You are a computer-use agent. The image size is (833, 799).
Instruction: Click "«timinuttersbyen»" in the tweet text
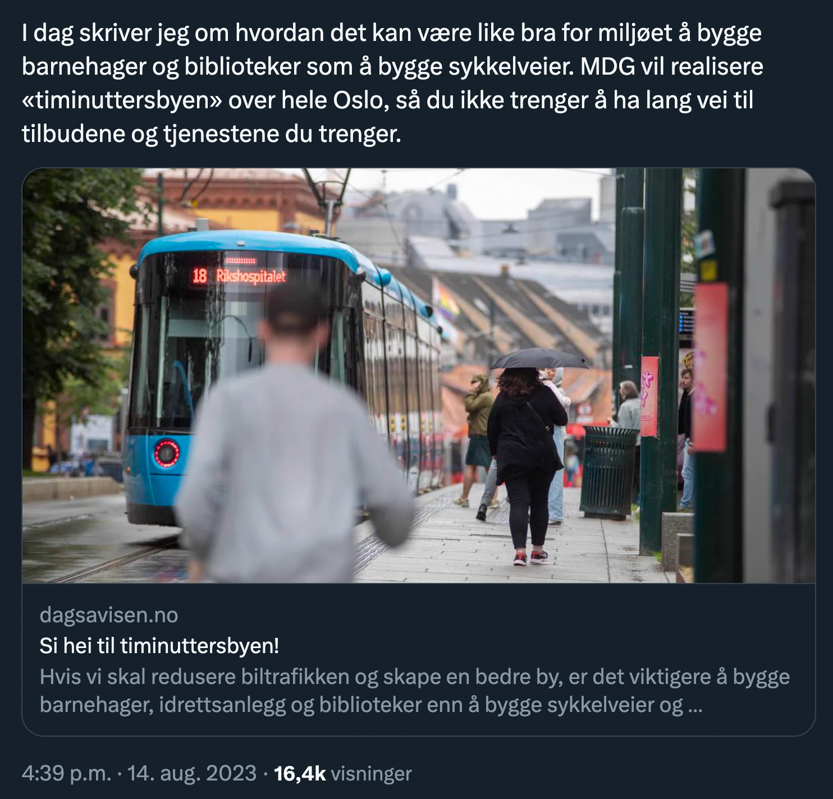point(122,100)
